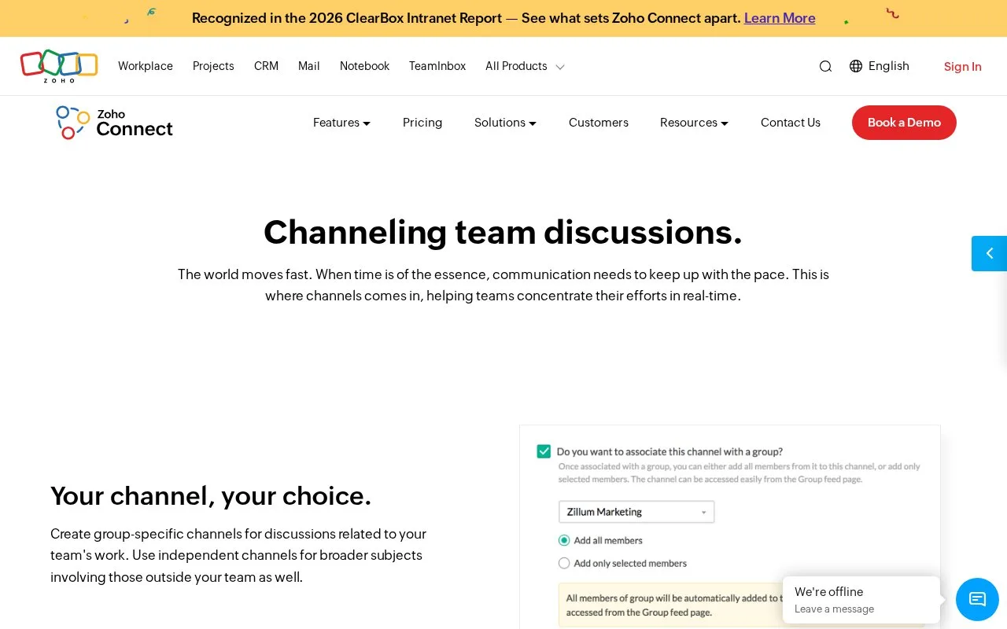Open the Workplace product link

(x=146, y=66)
